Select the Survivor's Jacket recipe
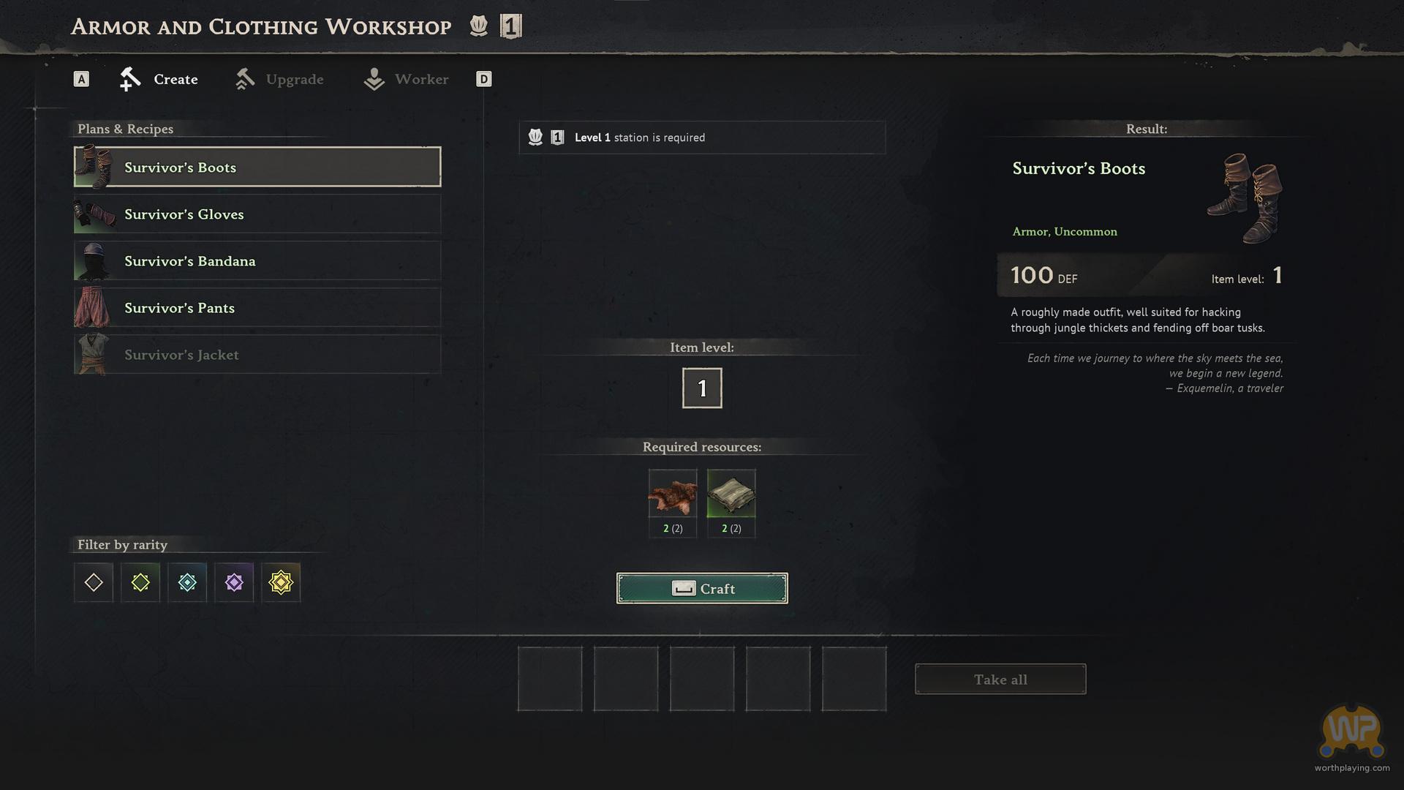Screen dimensions: 1404x790 257,355
